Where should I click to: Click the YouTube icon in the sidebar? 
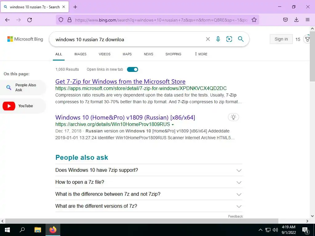click(x=9, y=106)
